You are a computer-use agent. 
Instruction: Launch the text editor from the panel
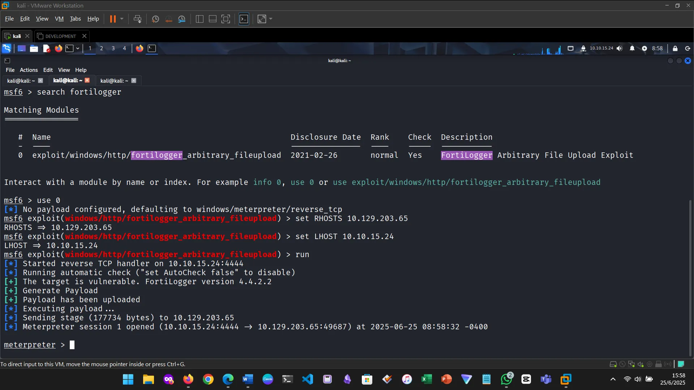46,48
